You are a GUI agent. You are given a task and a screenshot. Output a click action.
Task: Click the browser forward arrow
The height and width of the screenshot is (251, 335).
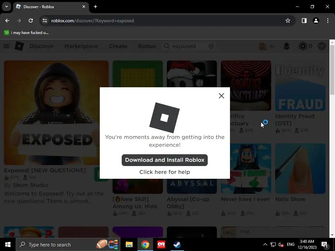point(19,21)
